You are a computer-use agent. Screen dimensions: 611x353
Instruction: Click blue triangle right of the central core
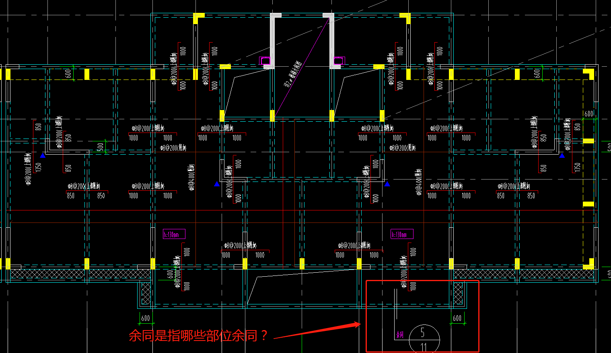pos(387,184)
